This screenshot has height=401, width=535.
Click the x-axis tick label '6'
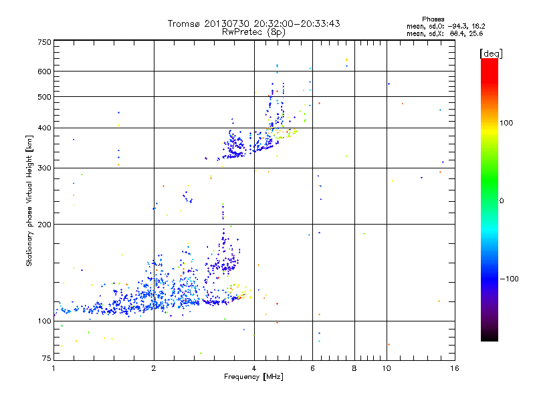(x=312, y=368)
